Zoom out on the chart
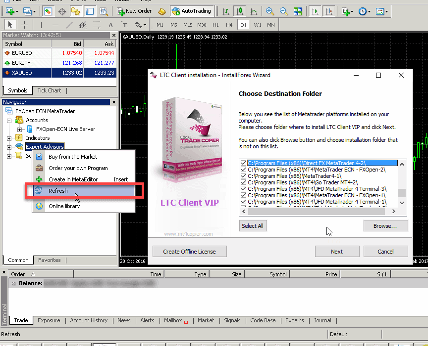Viewport: 428px width, 346px height. 284,11
